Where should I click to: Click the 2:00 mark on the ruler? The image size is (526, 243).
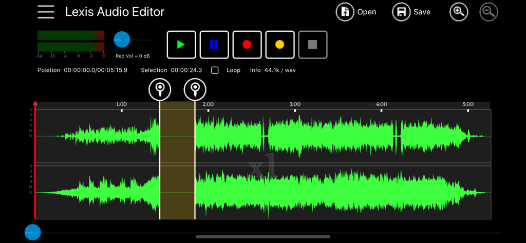pyautogui.click(x=208, y=104)
